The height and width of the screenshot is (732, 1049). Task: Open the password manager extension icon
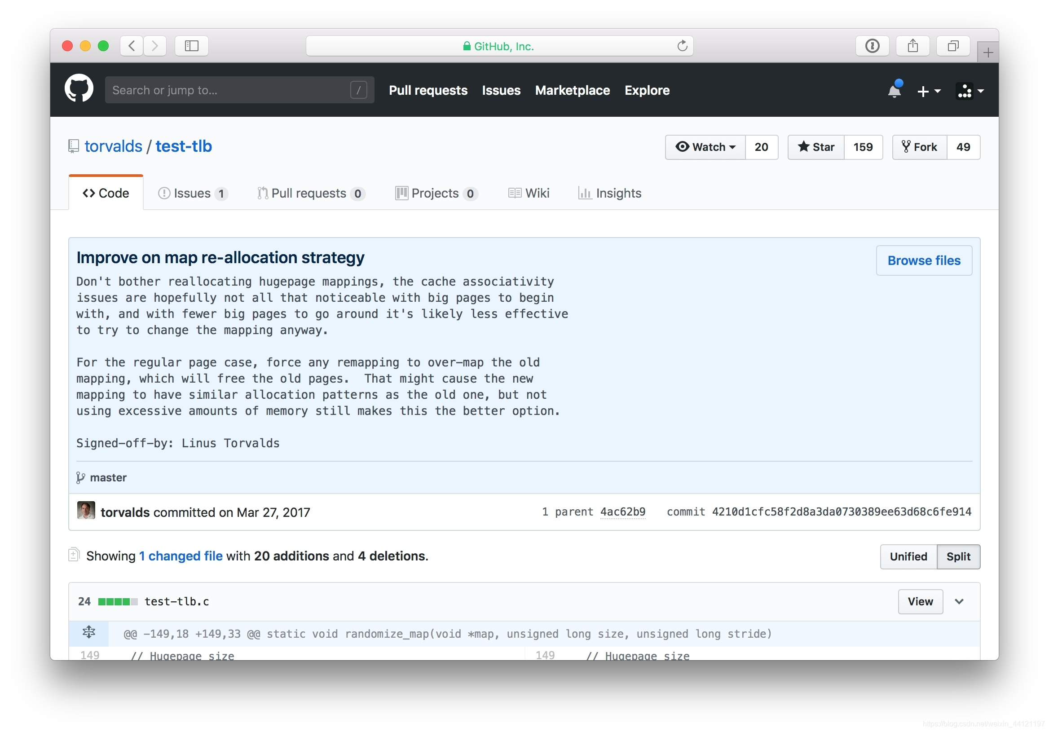(x=872, y=46)
